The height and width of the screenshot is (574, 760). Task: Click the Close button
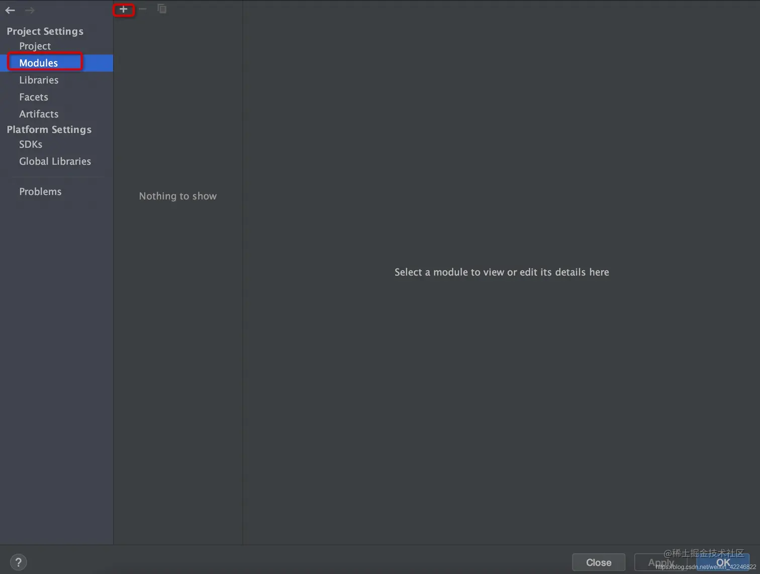(x=599, y=562)
